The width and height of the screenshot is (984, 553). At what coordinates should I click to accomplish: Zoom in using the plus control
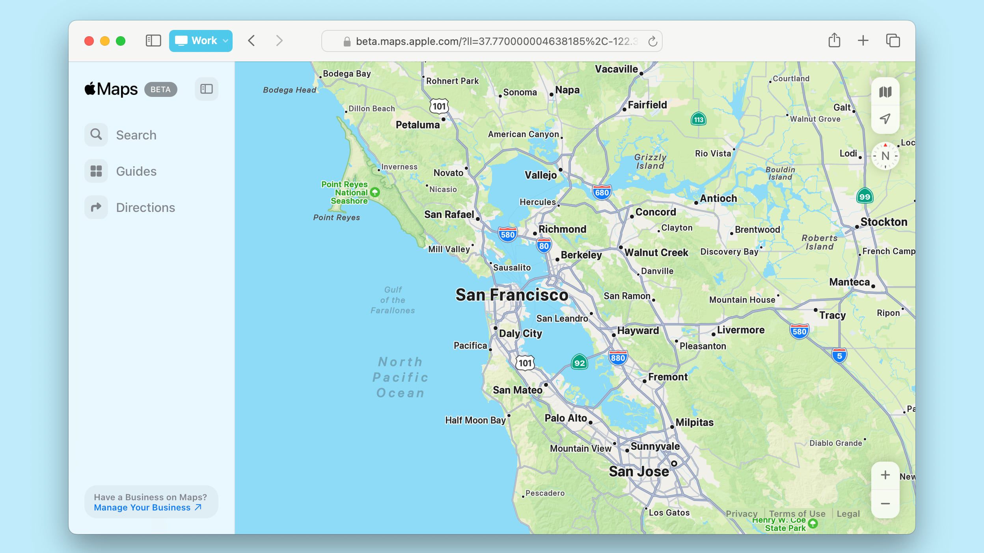pos(885,475)
